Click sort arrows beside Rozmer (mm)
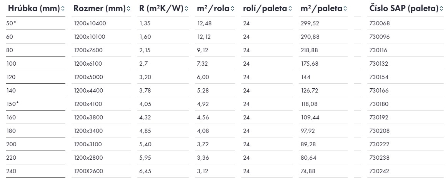The width and height of the screenshot is (448, 182). click(128, 9)
